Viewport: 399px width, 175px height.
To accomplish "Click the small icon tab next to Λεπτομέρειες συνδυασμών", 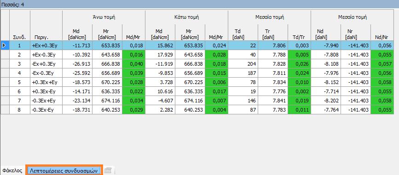I will click(108, 171).
